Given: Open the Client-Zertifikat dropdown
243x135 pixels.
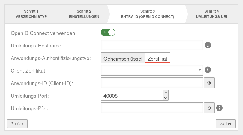Looking at the screenshot, I should (152, 70).
